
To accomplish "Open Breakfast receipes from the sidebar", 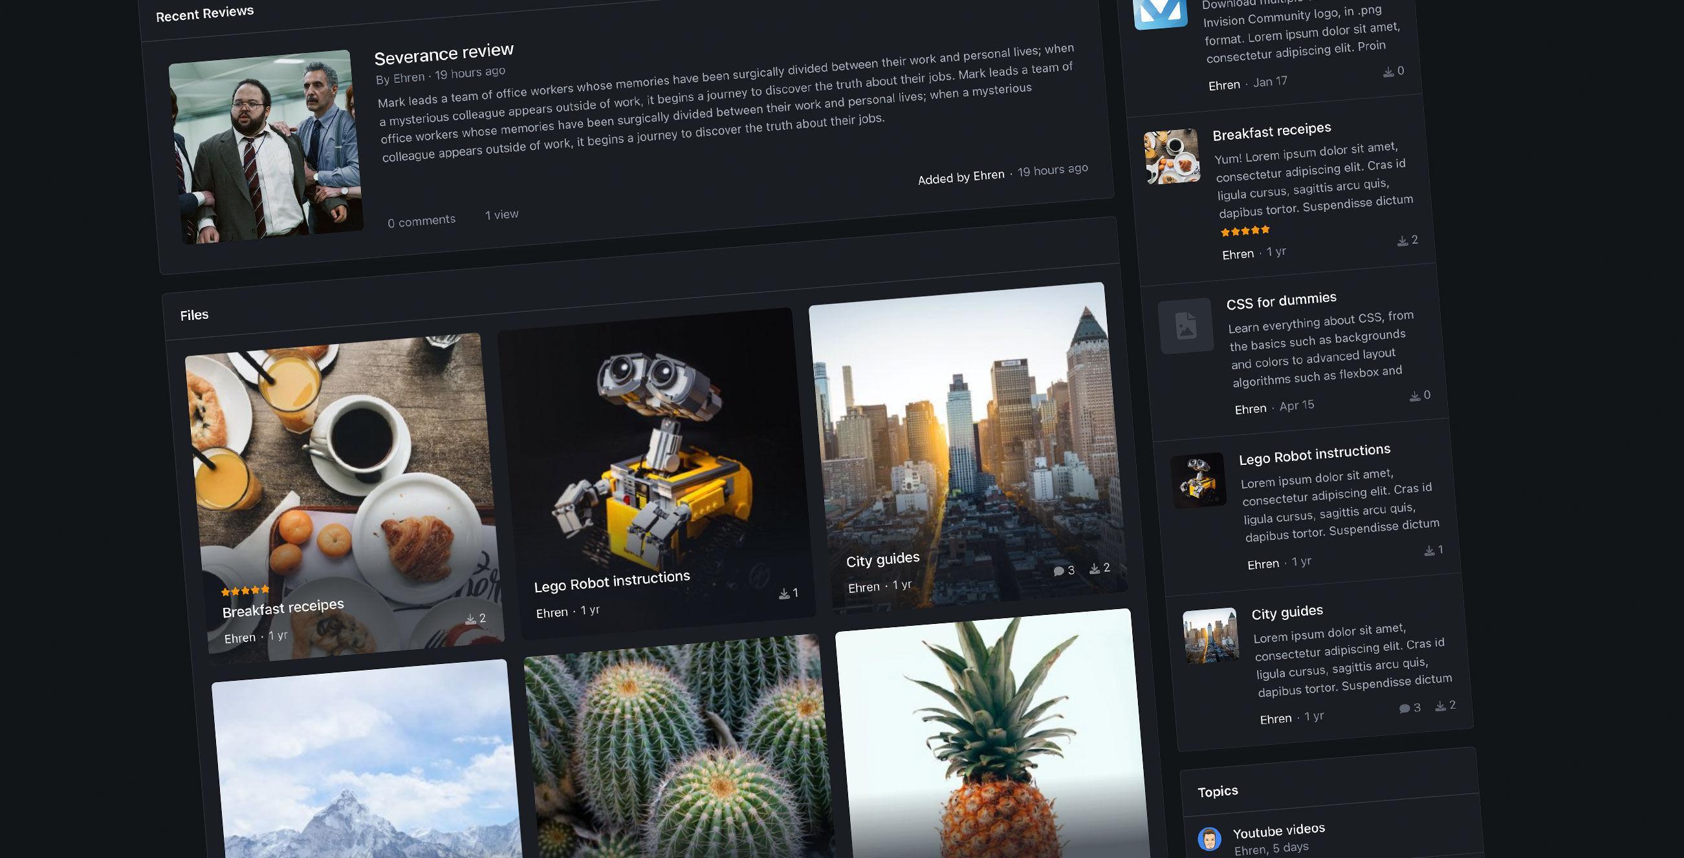I will pyautogui.click(x=1272, y=131).
